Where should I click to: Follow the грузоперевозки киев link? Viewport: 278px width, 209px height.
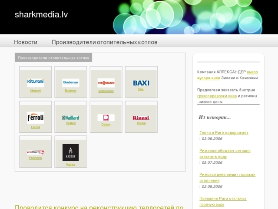217,96
